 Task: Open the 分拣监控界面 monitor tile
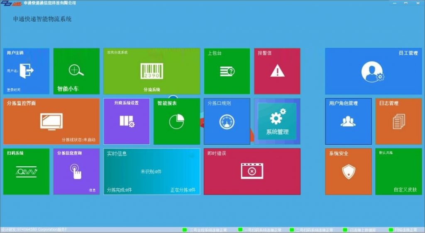click(x=51, y=121)
